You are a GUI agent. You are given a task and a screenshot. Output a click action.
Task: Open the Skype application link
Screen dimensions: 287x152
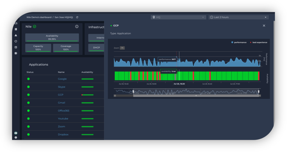pos(61,87)
